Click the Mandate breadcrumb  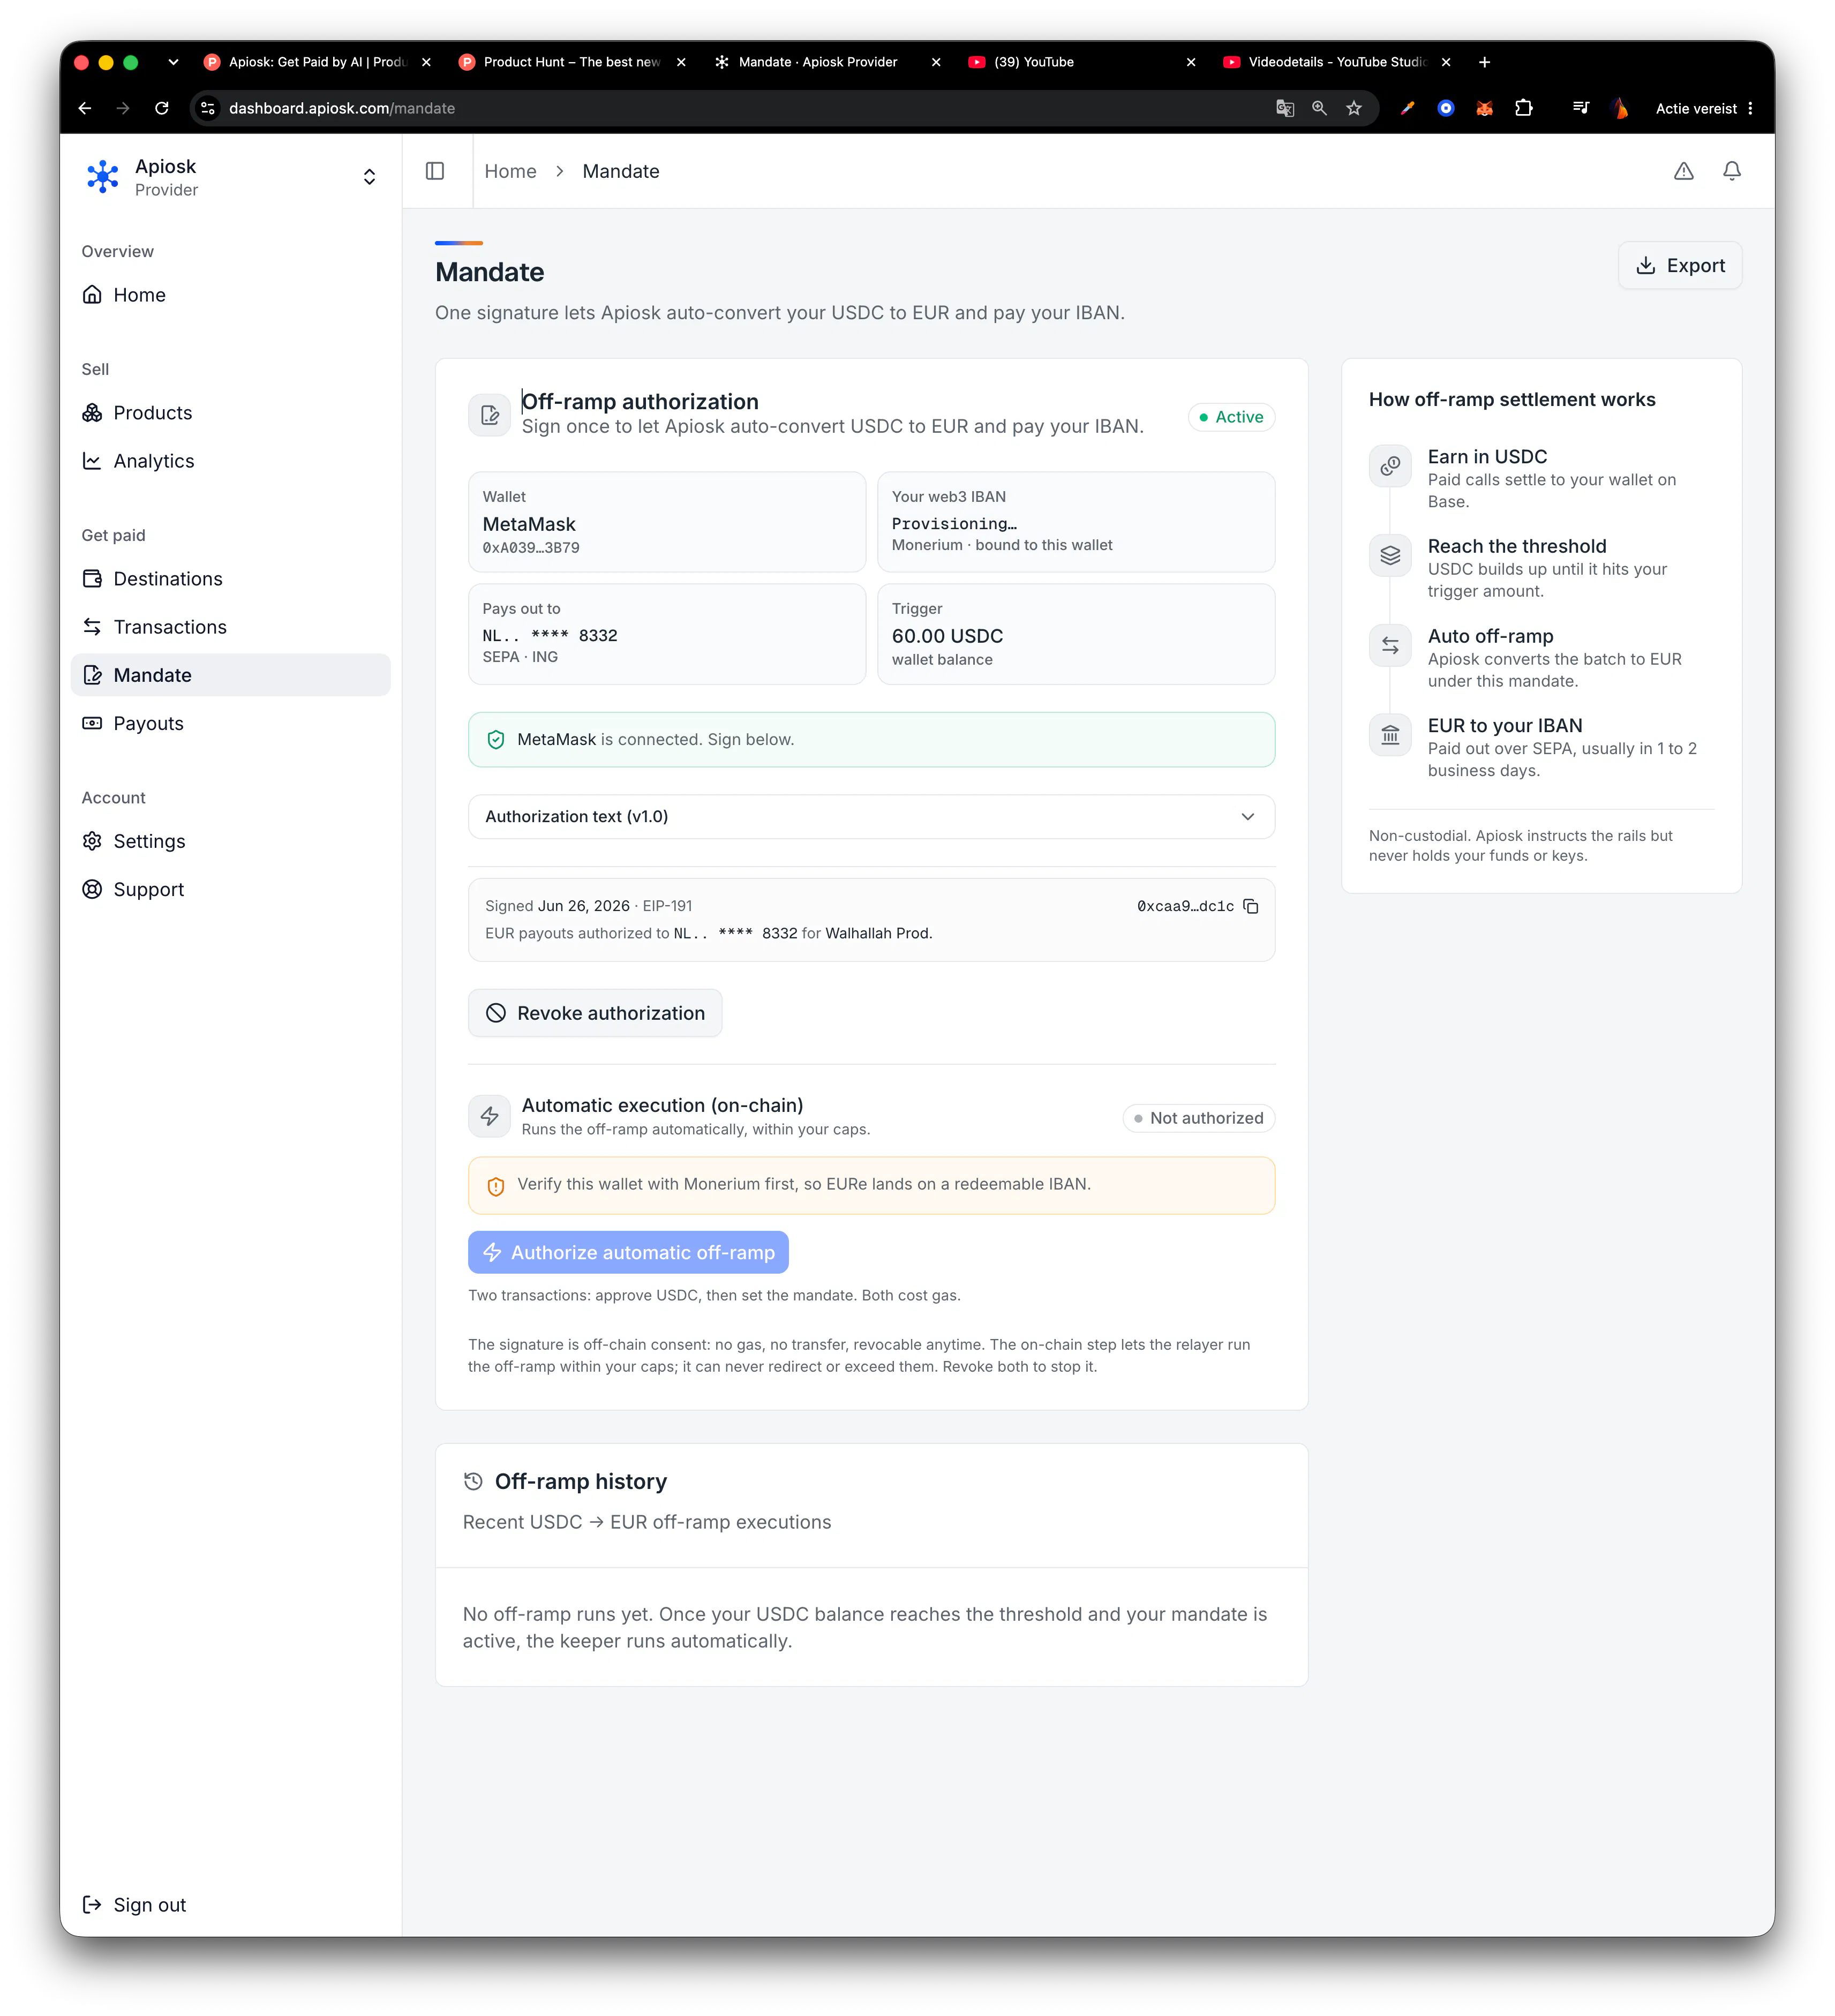621,171
